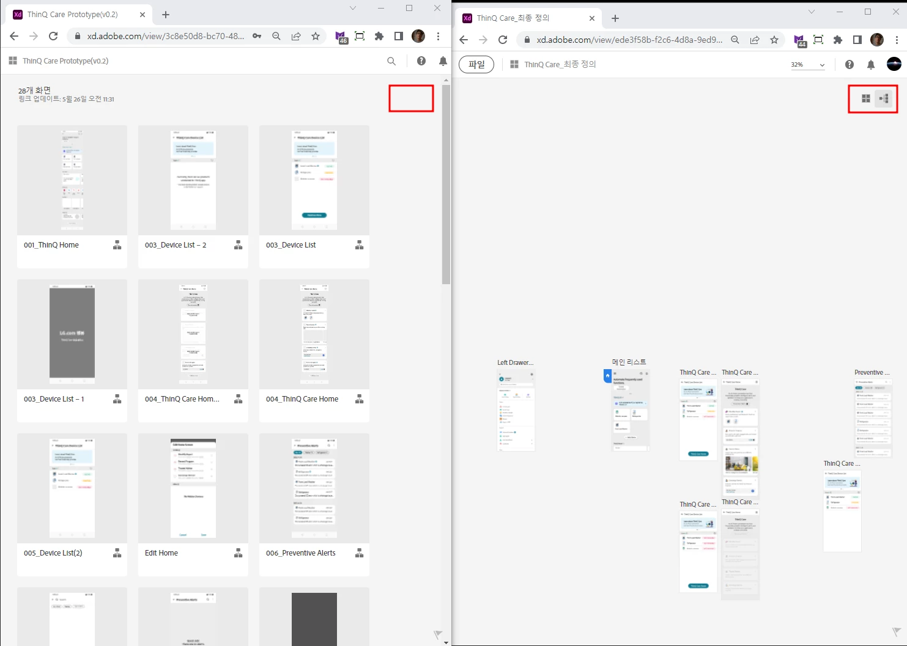Image resolution: width=907 pixels, height=646 pixels.
Task: Show flow icon on 003_Device List – 2 card
Action: pos(238,245)
